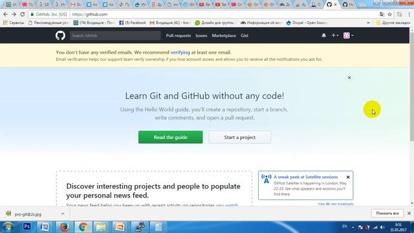414x233 pixels.
Task: Open Photoshop from the taskbar
Action: [x=27, y=227]
